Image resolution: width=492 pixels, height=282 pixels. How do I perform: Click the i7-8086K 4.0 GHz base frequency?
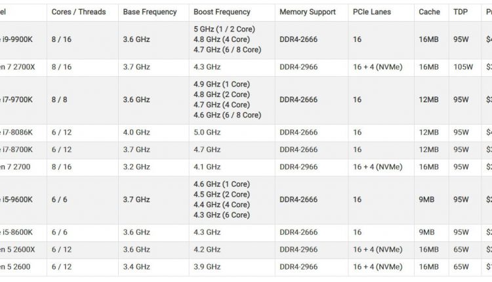136,132
